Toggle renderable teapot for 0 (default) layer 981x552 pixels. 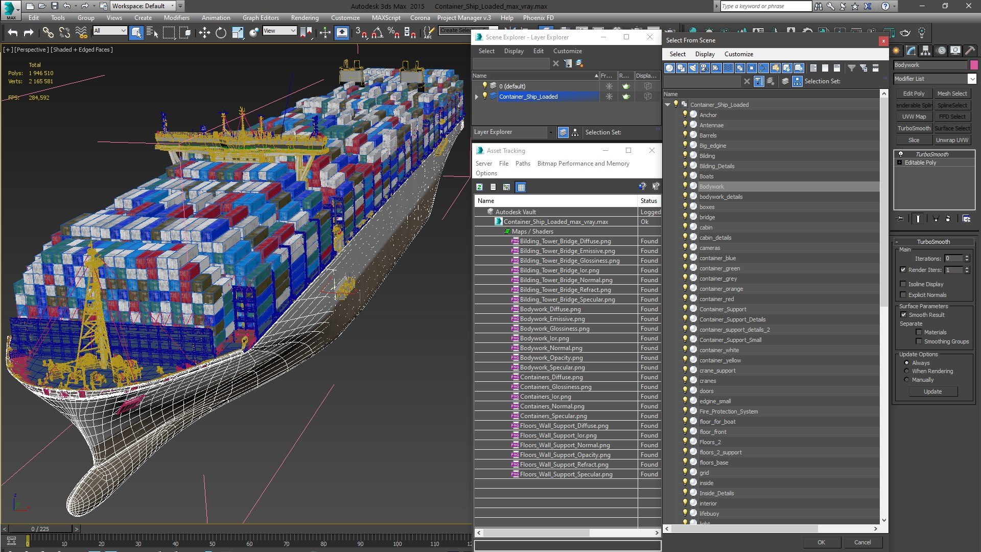pyautogui.click(x=626, y=86)
